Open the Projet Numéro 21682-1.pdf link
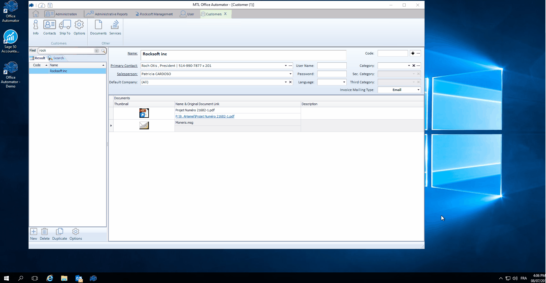The height and width of the screenshot is (283, 546). click(205, 116)
